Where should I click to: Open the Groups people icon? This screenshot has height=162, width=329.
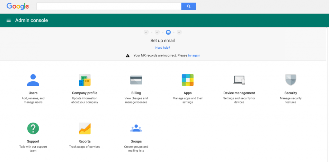136,128
